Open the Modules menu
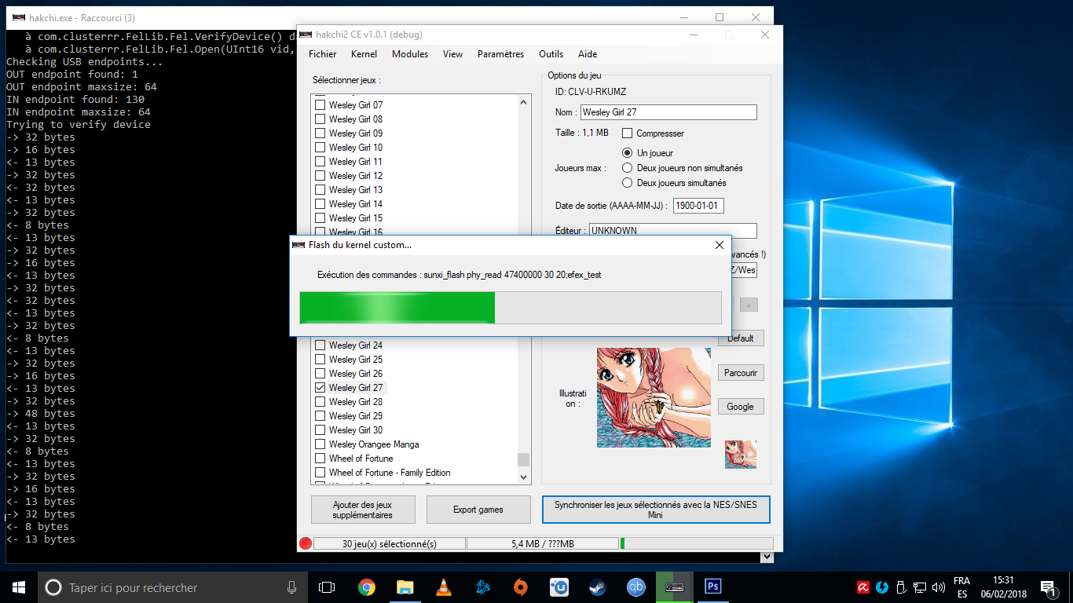The height and width of the screenshot is (603, 1073). 410,54
